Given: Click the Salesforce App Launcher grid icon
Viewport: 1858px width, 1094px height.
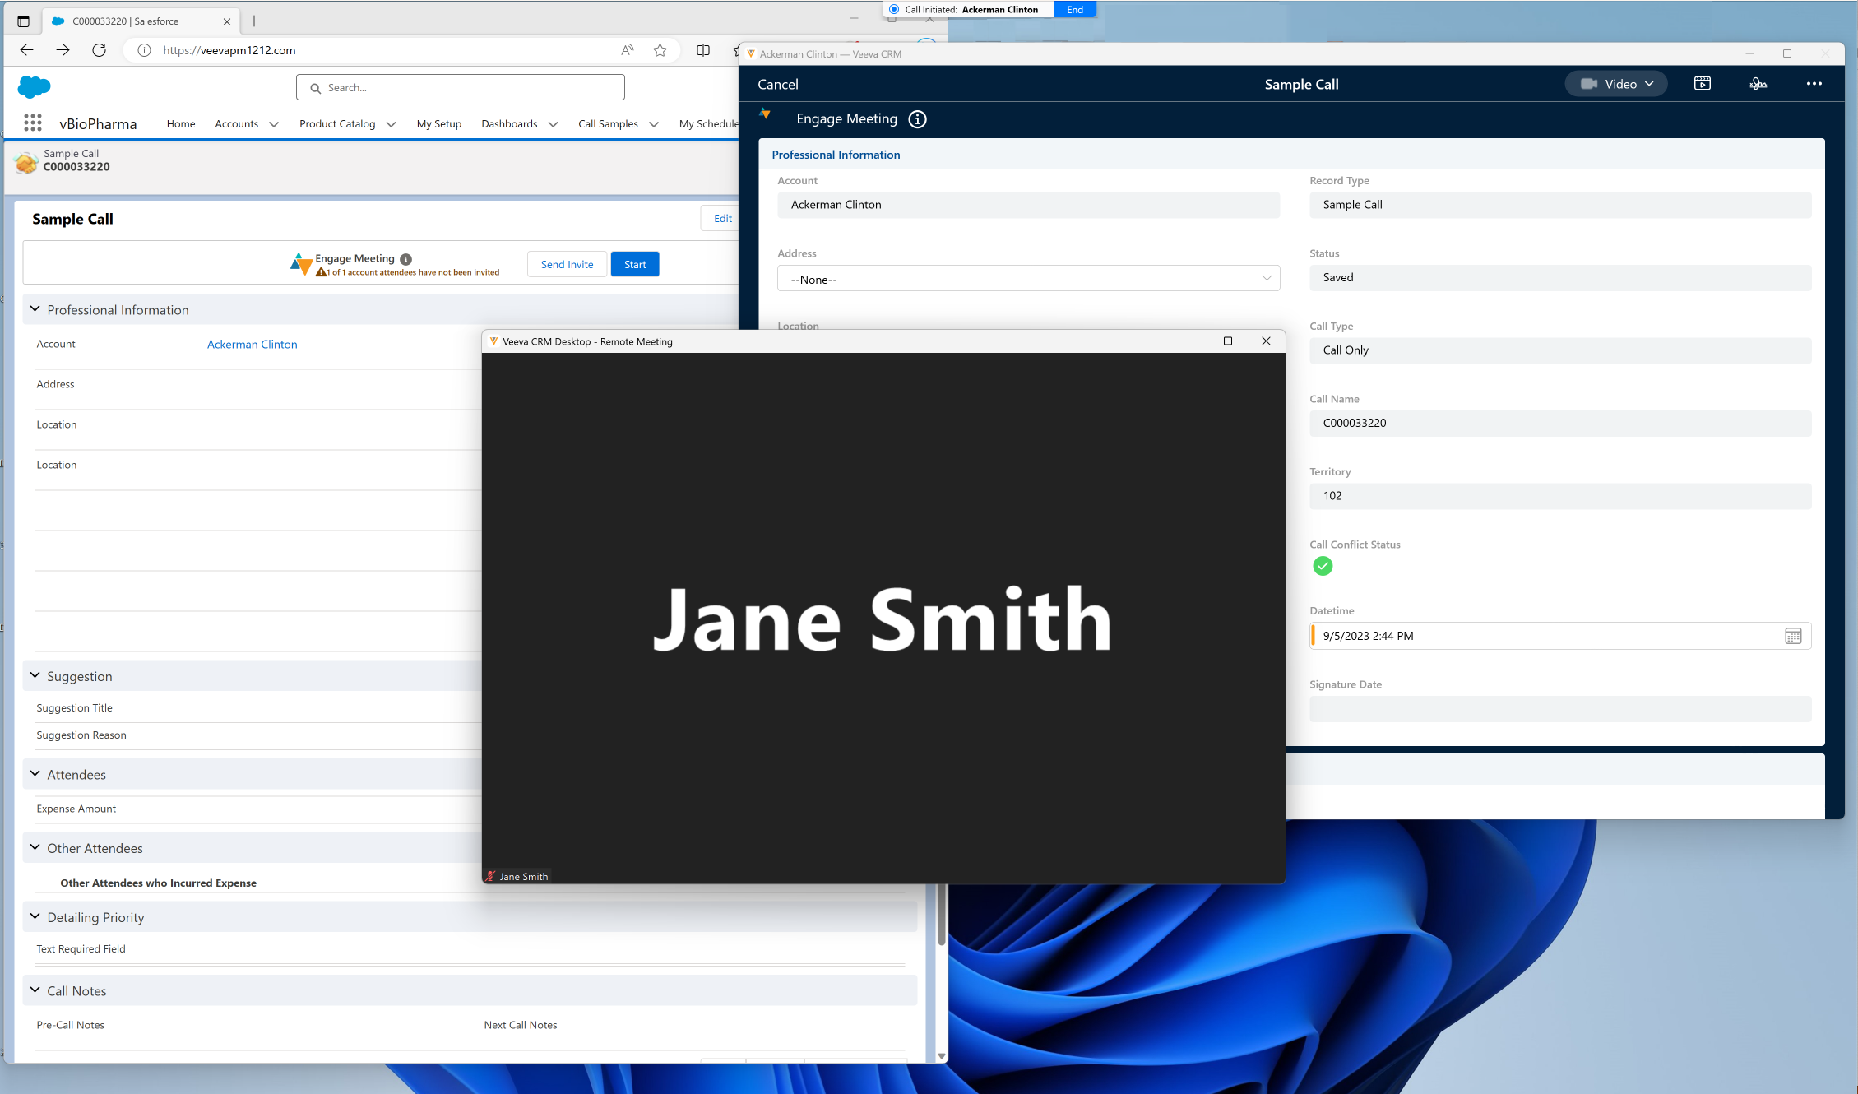Looking at the screenshot, I should point(33,123).
